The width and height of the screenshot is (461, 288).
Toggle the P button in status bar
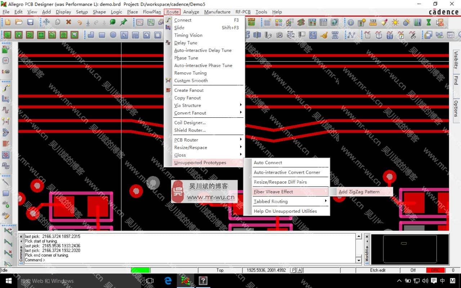point(294,270)
